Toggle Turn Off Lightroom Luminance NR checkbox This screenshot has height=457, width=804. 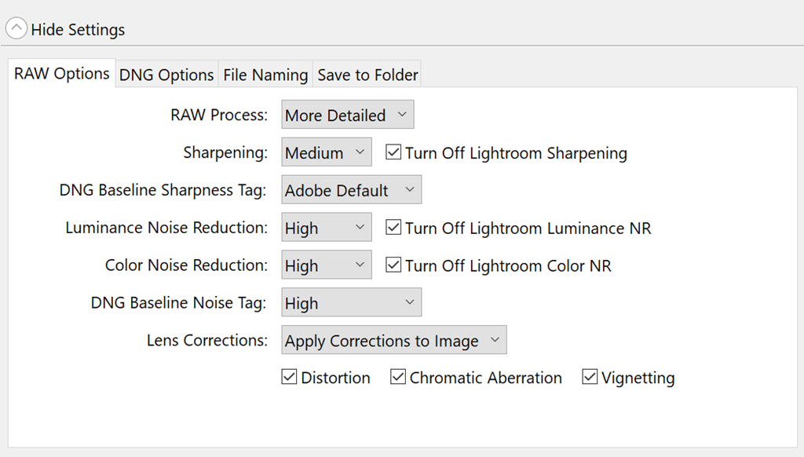(x=393, y=228)
